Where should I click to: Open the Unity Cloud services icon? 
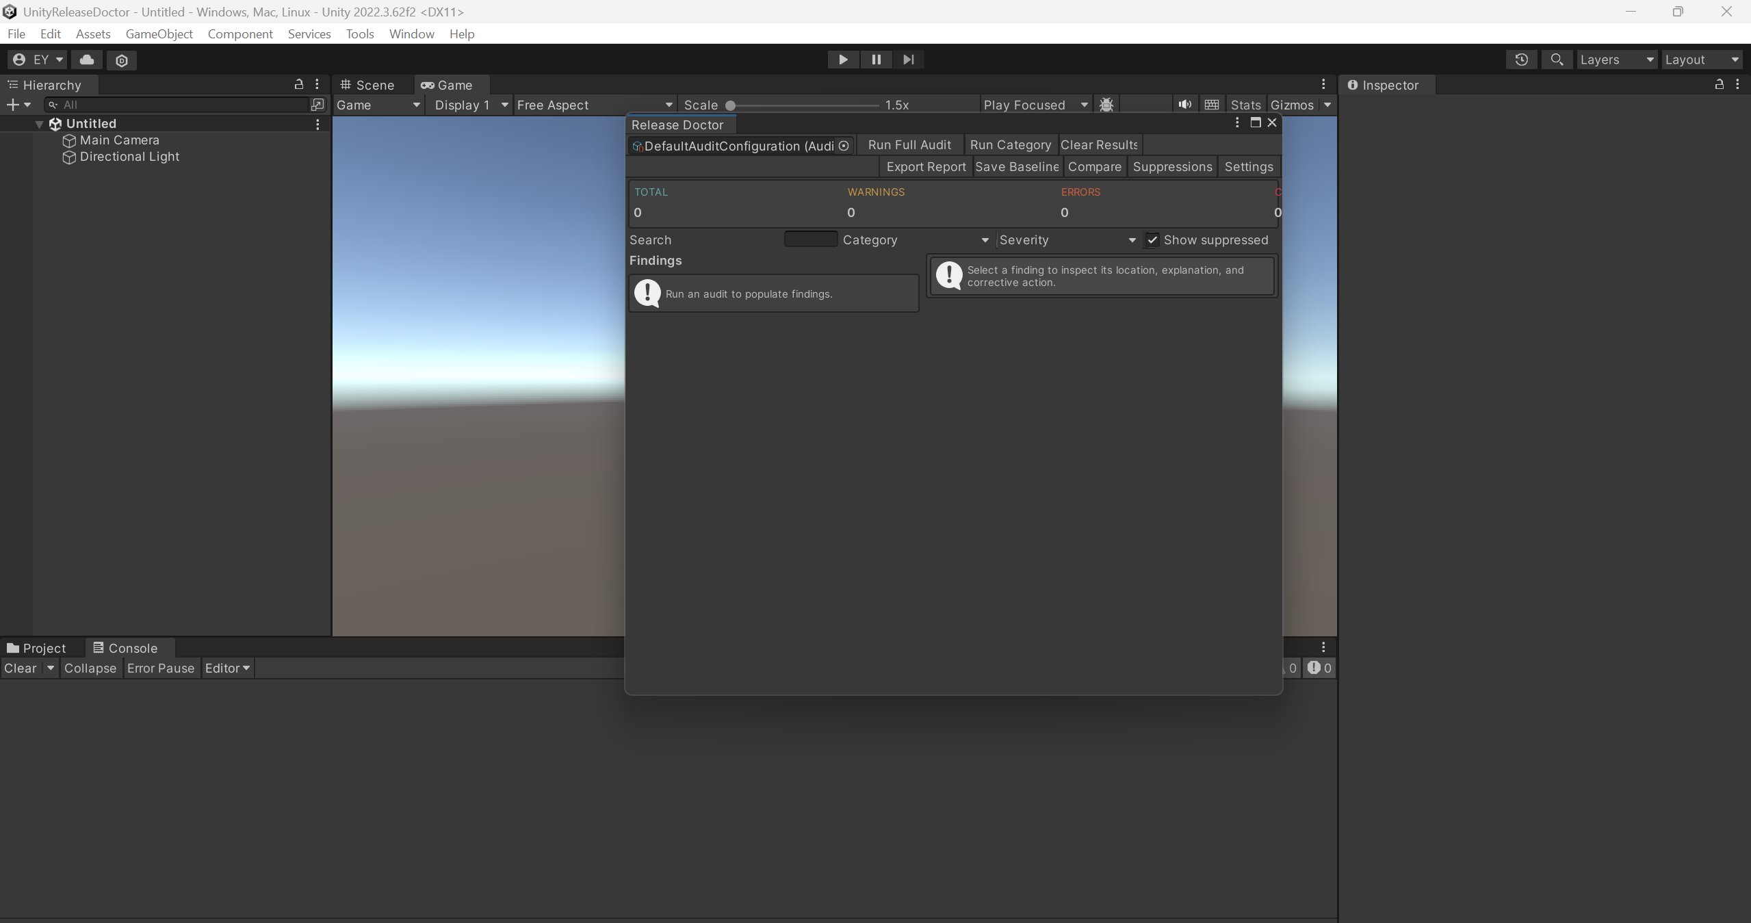[87, 60]
